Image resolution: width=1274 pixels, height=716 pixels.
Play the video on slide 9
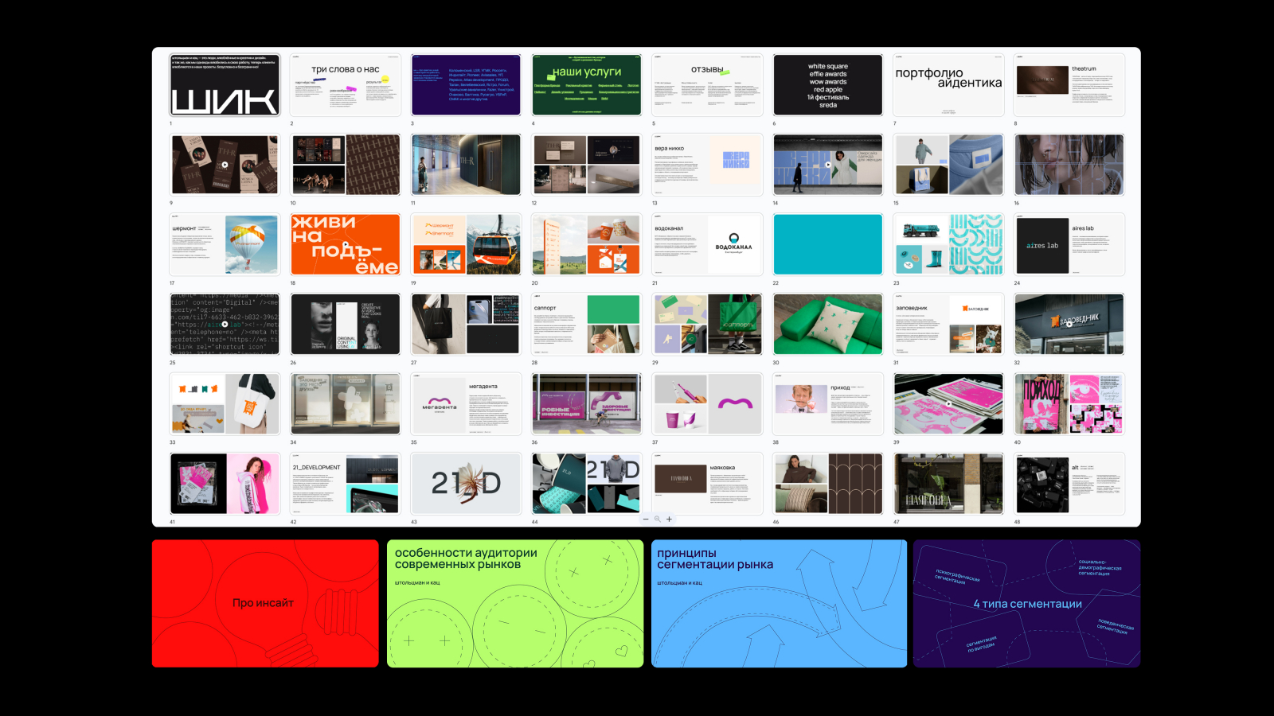coord(225,165)
